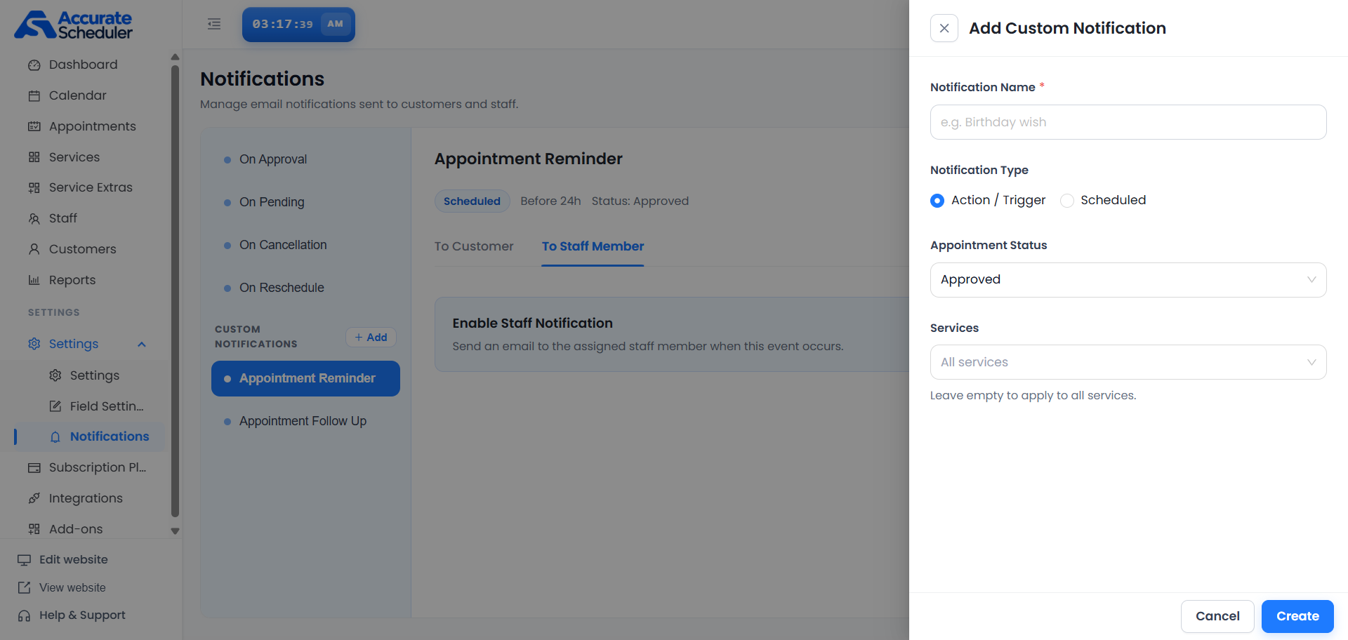
Task: Click the Create button
Action: [x=1297, y=616]
